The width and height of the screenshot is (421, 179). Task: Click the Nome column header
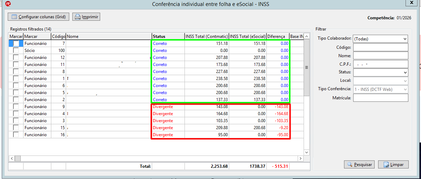(x=109, y=36)
